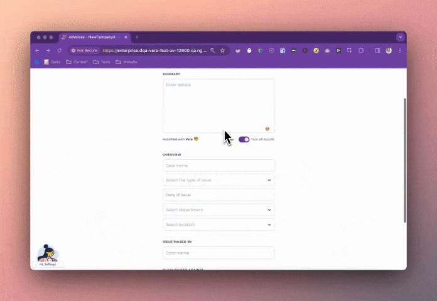Open a new tab with the plus button
The width and height of the screenshot is (437, 301).
(137, 37)
